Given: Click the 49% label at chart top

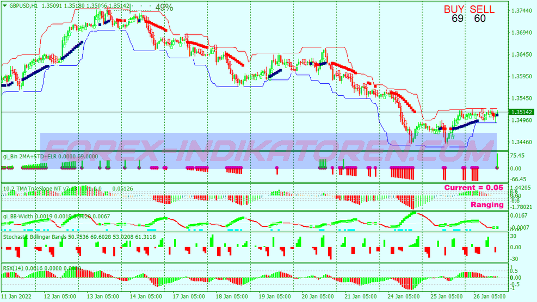Looking at the screenshot, I should pos(164,8).
